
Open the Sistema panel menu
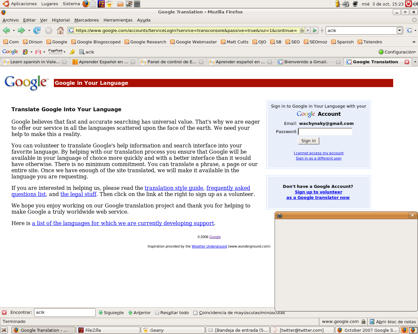[x=71, y=4]
